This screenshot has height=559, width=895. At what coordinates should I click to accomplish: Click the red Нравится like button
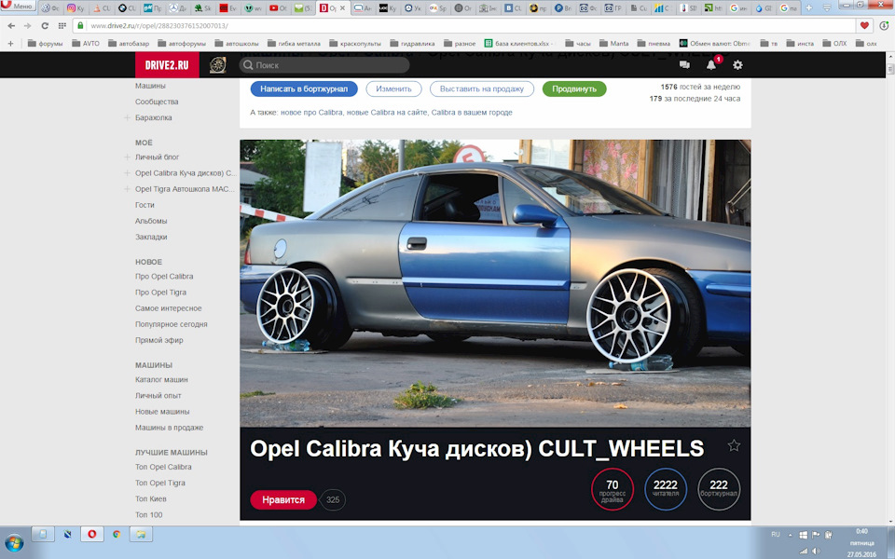[x=283, y=499]
